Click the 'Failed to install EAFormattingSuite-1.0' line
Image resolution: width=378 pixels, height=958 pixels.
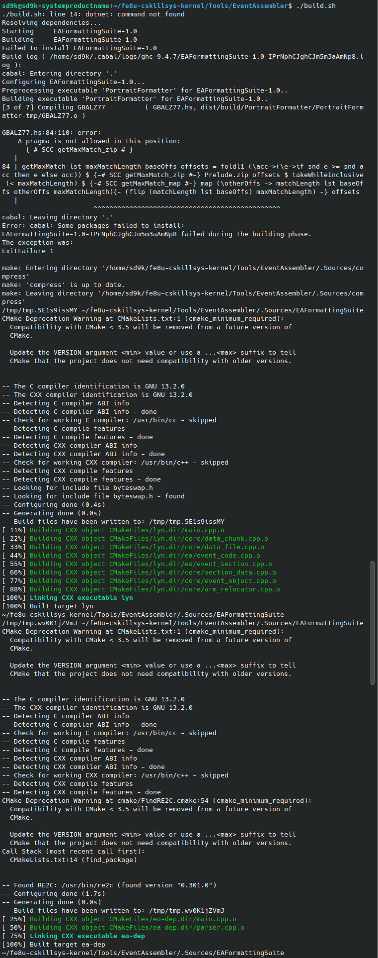pyautogui.click(x=79, y=48)
